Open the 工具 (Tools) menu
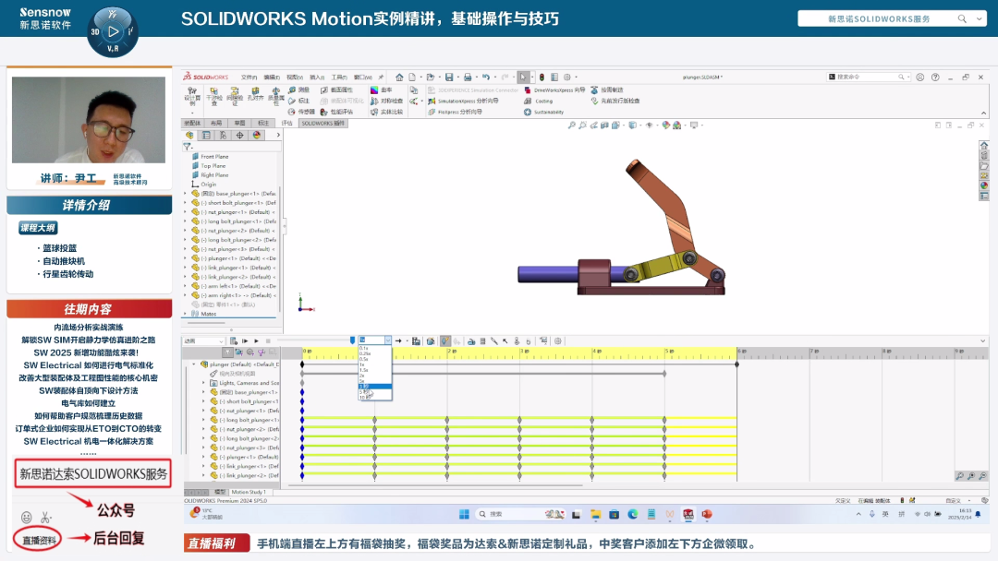 coord(338,78)
